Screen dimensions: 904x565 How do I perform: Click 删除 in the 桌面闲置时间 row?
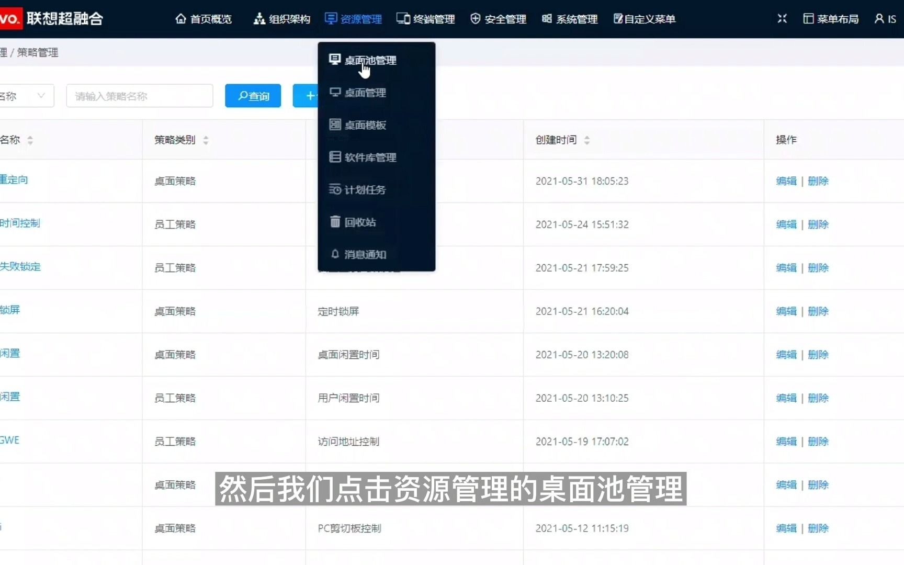pos(818,355)
